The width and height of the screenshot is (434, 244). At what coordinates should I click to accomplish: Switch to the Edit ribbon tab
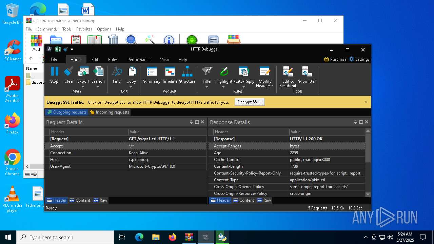click(x=95, y=59)
